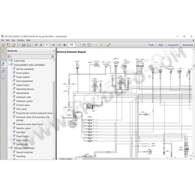The height and width of the screenshot is (195, 195).
Task: Click the Save floppy disk icon
Action: pyautogui.click(x=19, y=45)
